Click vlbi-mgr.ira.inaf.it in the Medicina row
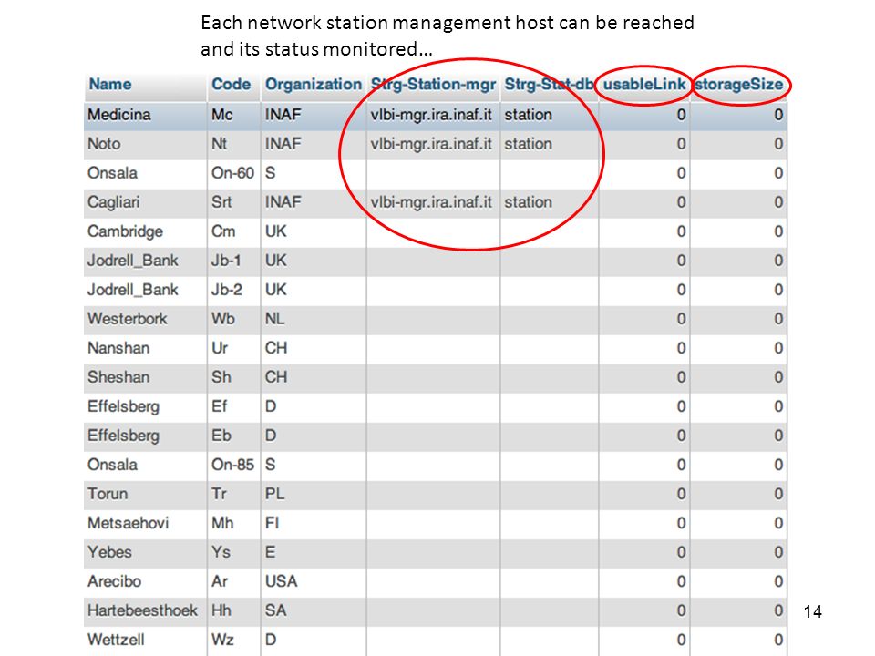This screenshot has height=656, width=875. click(x=431, y=115)
